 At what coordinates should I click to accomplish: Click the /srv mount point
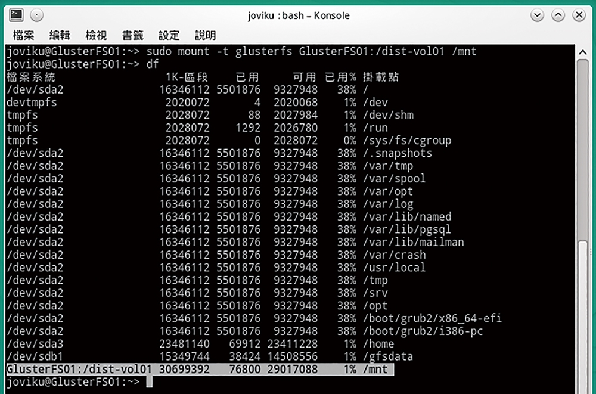(x=375, y=293)
